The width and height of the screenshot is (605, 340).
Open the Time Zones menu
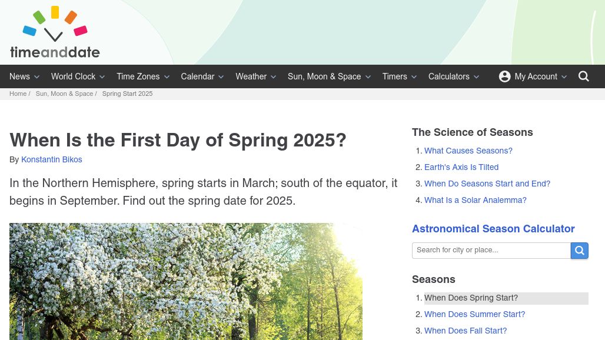tap(138, 76)
